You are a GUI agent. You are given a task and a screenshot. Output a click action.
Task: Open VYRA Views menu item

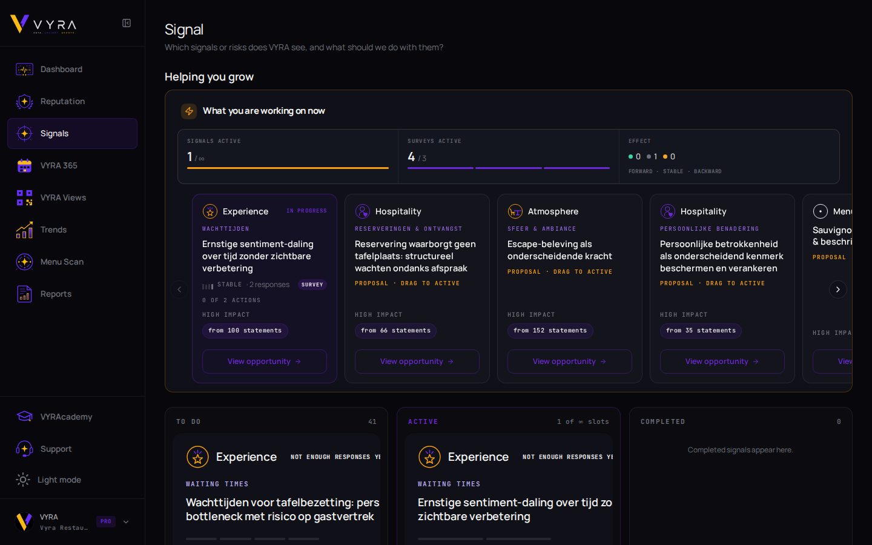click(x=72, y=197)
